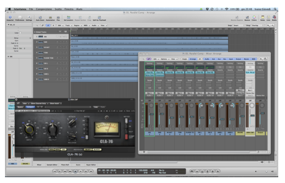285x183 pixels.
Task: Click the catch playhead button in arrange toolbar
Action: pos(48,25)
